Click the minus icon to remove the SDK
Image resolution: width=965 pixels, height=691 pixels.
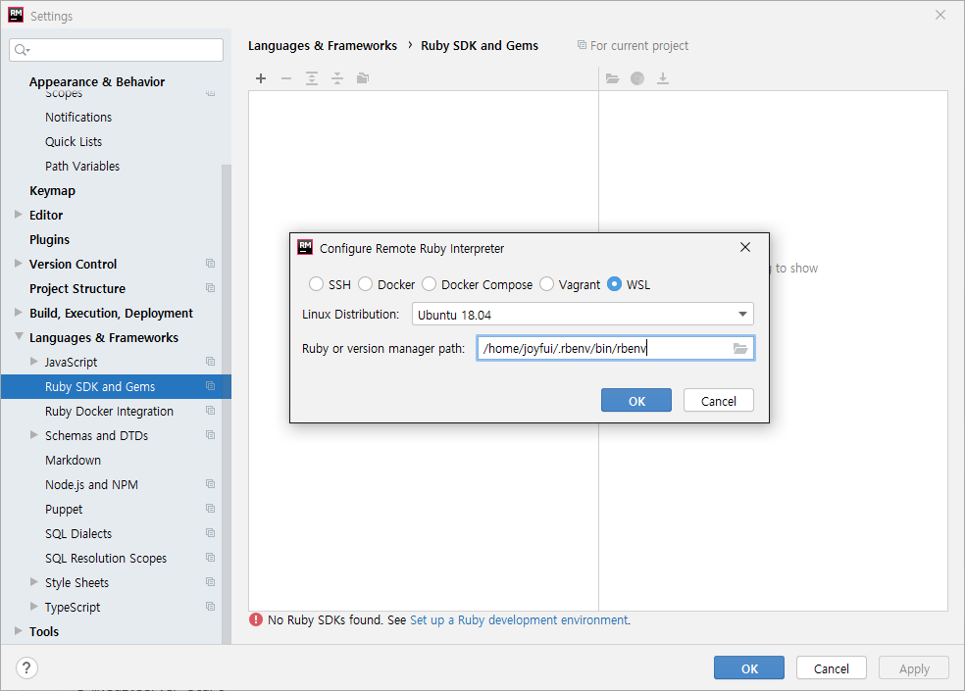(x=286, y=78)
